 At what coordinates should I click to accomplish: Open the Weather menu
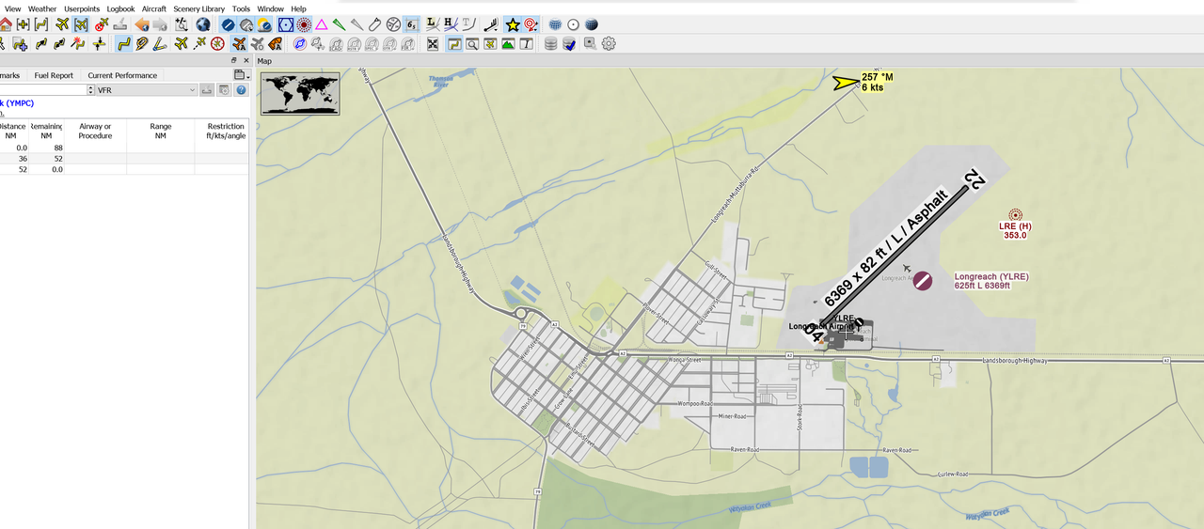[x=42, y=8]
